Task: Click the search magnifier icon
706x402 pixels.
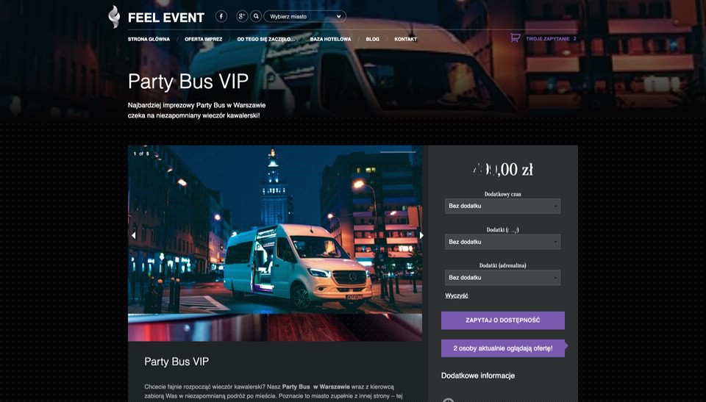Action: coord(256,16)
